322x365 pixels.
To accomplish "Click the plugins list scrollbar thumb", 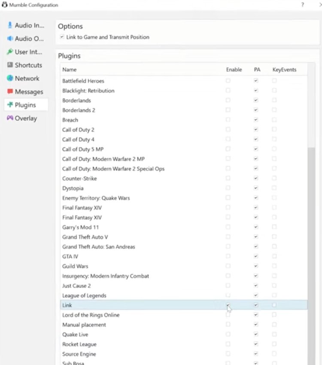I will pos(311,256).
